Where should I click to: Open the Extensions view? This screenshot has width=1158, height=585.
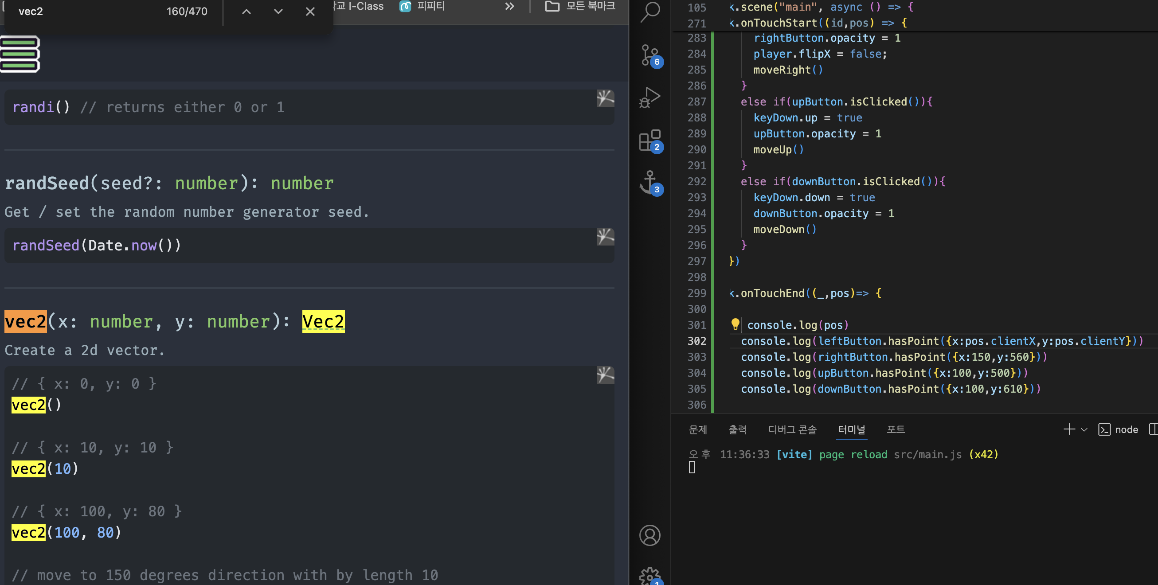[650, 140]
